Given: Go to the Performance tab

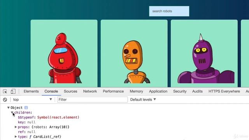Looking at the screenshot, I should [113, 91].
